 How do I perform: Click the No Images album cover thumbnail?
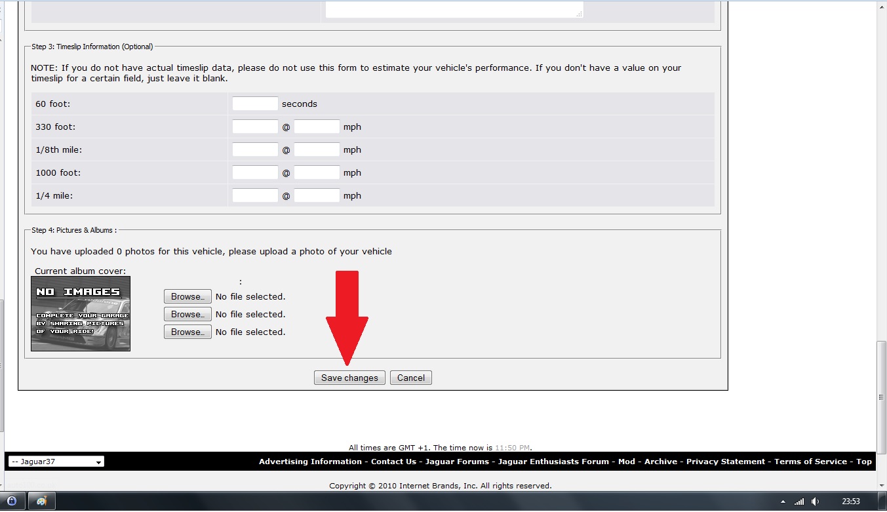[x=81, y=313]
